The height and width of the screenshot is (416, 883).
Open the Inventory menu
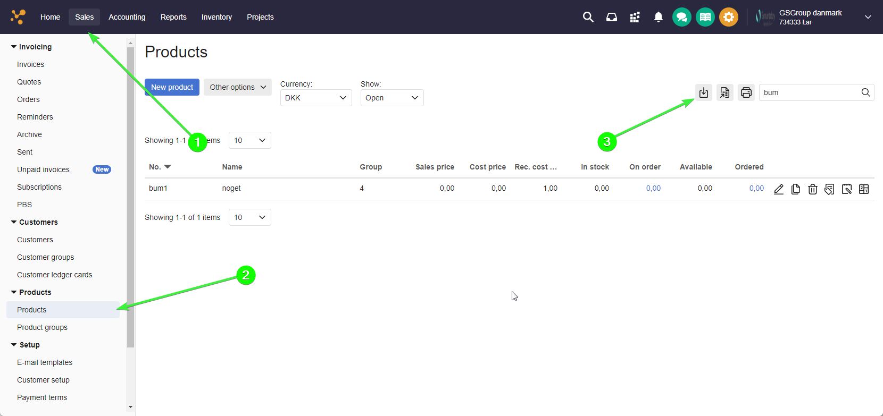click(216, 17)
